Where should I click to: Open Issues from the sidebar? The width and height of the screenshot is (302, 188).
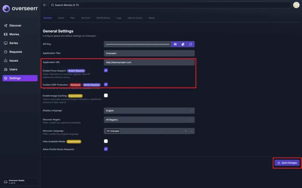point(14,61)
